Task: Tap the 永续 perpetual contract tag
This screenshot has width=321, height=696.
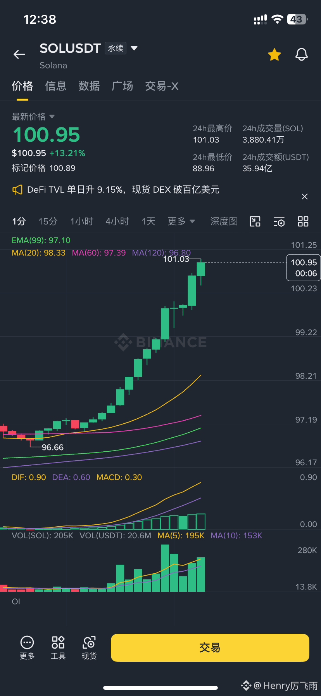Action: [116, 48]
